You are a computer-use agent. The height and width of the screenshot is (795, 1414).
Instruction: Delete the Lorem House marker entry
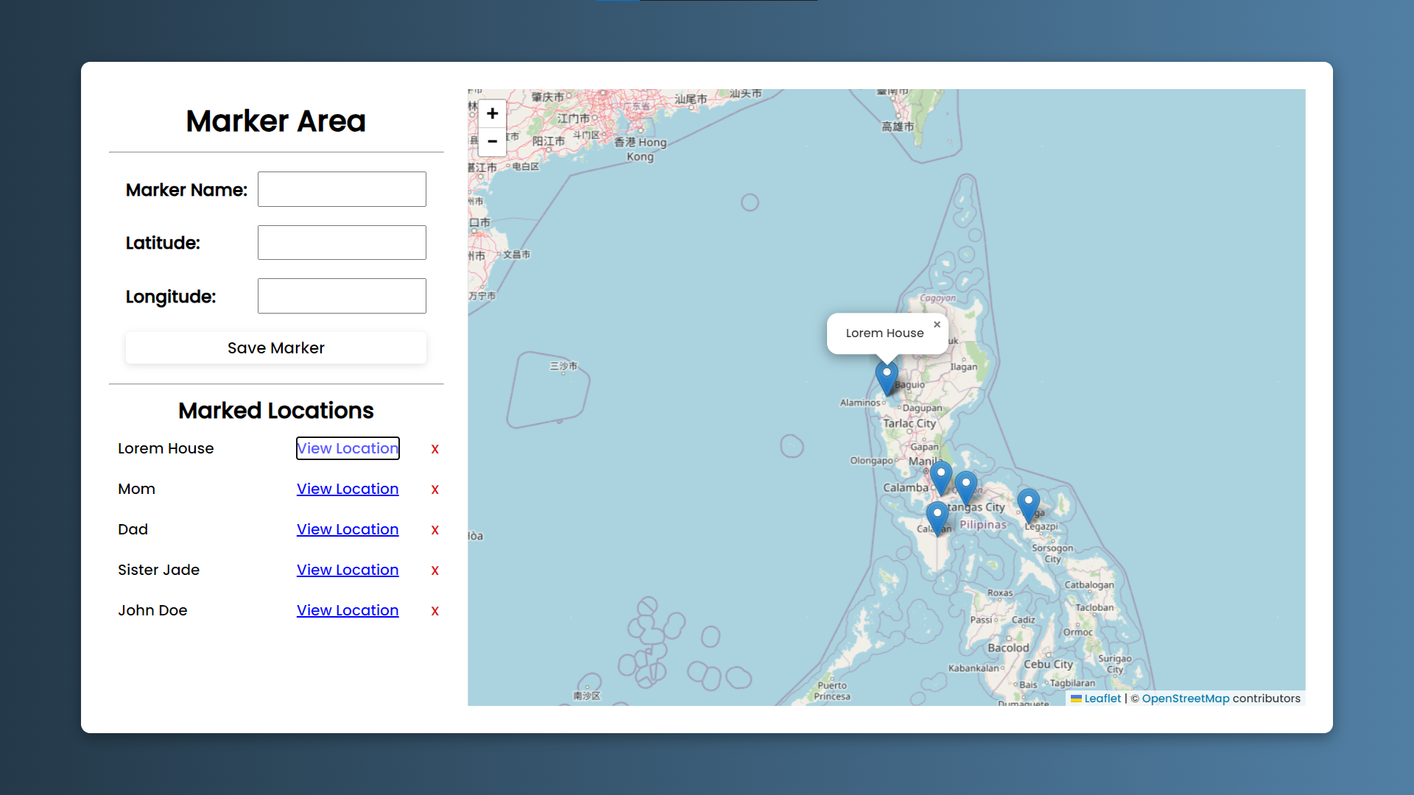[435, 449]
